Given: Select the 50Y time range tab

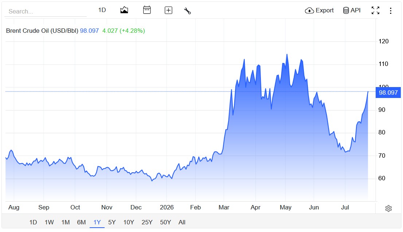Looking at the screenshot, I should (165, 222).
